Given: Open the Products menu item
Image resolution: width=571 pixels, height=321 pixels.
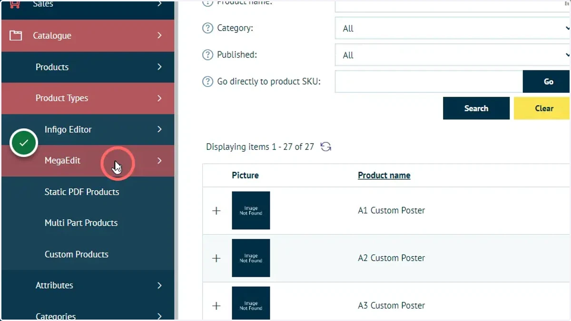Looking at the screenshot, I should click(88, 67).
